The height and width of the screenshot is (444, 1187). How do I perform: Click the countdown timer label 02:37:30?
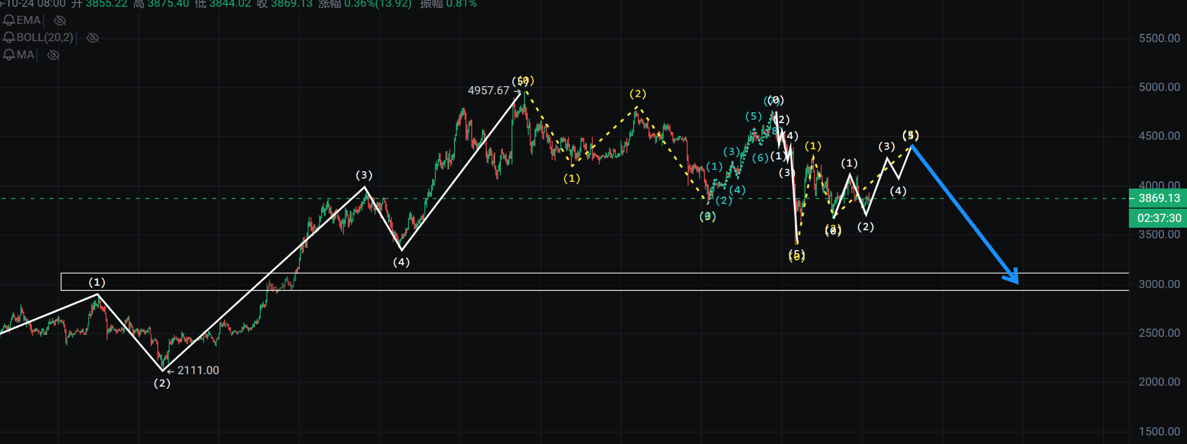click(1158, 218)
